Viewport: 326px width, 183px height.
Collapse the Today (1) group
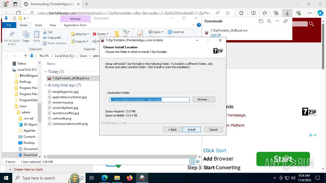(46, 72)
